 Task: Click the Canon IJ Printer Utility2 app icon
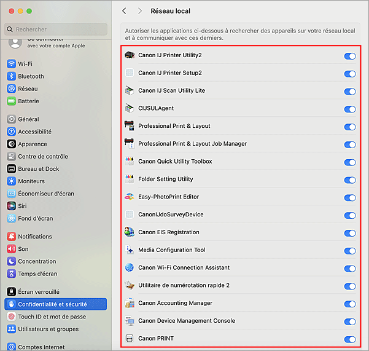click(129, 55)
